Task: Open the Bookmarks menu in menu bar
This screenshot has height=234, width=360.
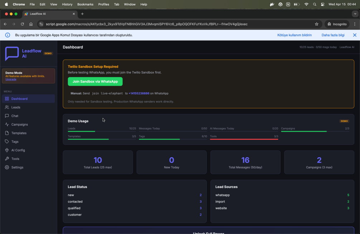Action: tap(85, 4)
